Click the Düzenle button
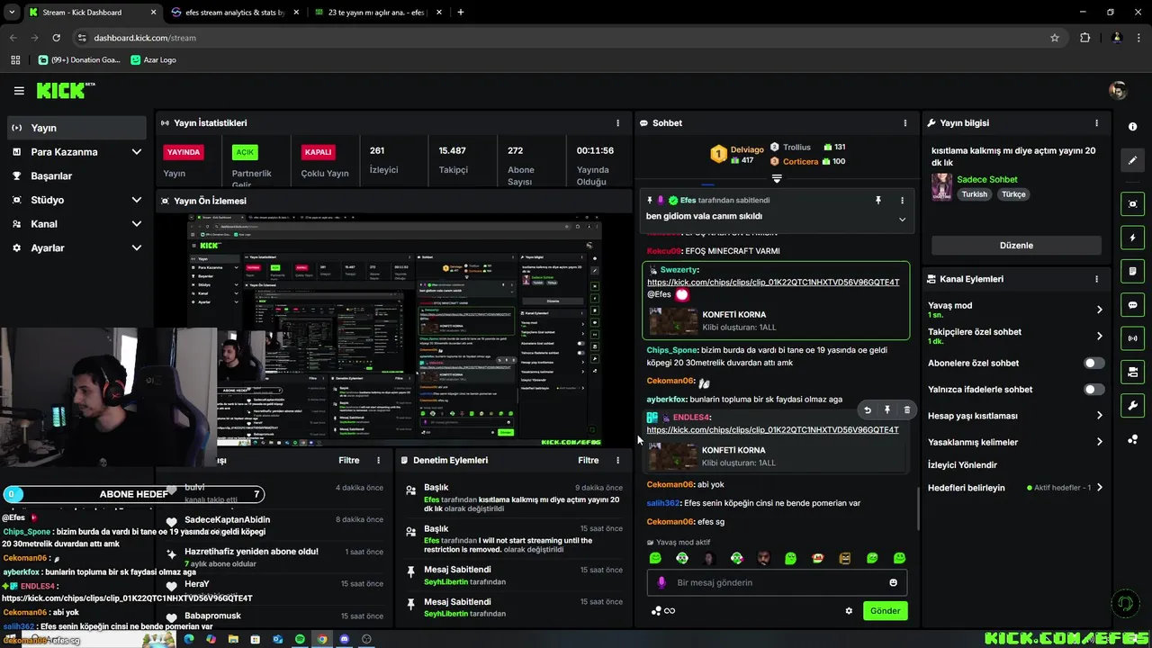 [1016, 246]
